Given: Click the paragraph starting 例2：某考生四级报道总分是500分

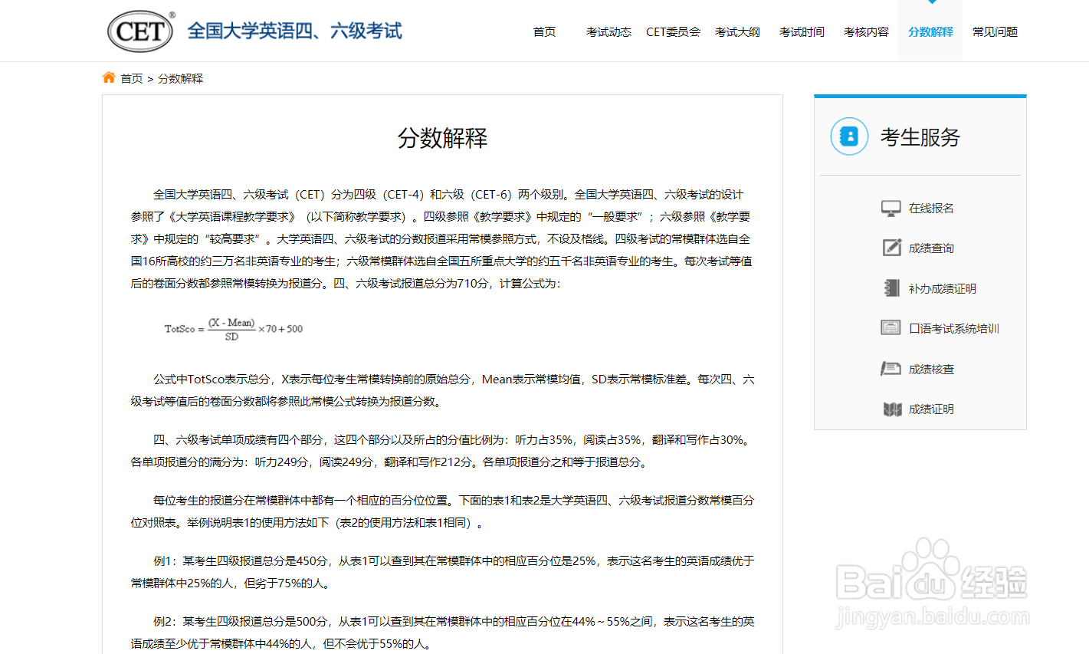Looking at the screenshot, I should coord(442,633).
